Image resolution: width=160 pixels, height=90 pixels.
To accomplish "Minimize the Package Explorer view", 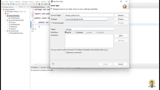I will 26,7.
